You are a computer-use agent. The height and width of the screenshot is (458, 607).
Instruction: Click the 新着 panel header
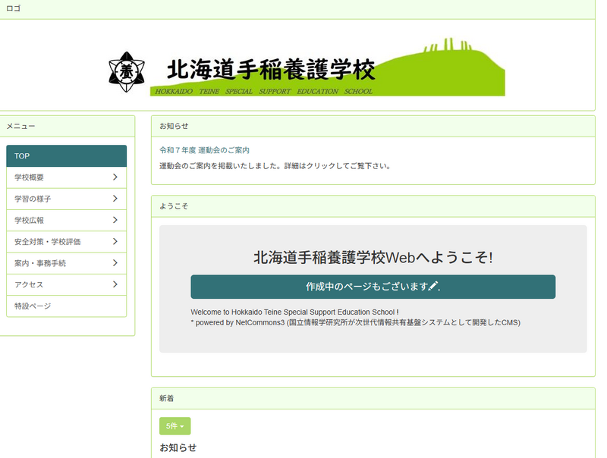tap(373, 398)
